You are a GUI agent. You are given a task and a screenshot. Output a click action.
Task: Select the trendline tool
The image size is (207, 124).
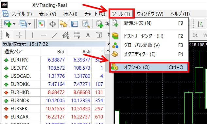click(x=55, y=35)
